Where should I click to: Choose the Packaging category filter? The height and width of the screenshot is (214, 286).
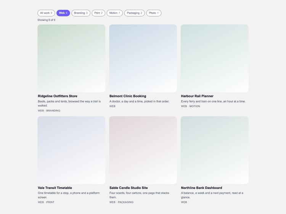pos(135,13)
